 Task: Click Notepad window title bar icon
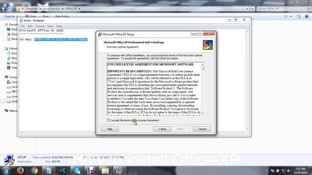point(21,20)
